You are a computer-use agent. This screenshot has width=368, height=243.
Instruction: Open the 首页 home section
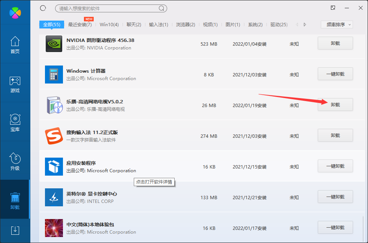click(x=15, y=45)
